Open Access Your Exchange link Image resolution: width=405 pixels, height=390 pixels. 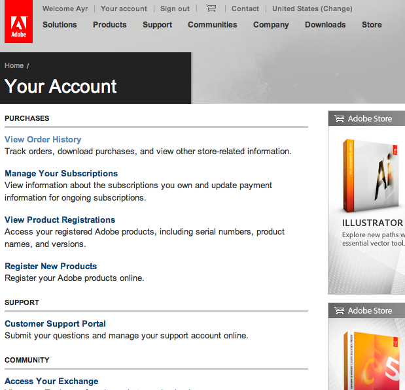[x=52, y=382]
